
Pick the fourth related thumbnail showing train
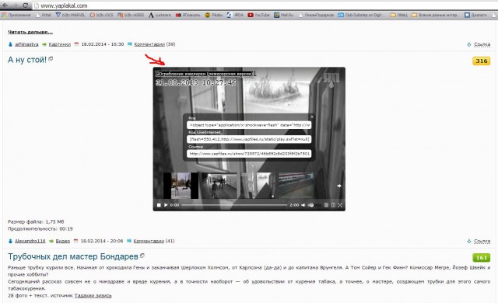[x=296, y=186]
